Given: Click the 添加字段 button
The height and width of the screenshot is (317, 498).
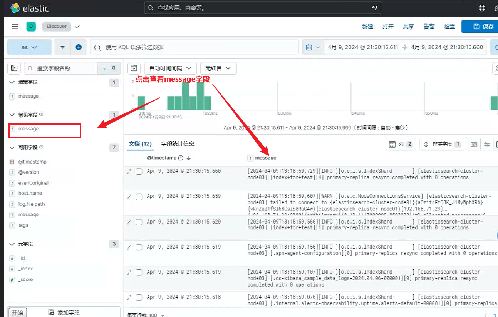Looking at the screenshot, I should tap(64, 312).
